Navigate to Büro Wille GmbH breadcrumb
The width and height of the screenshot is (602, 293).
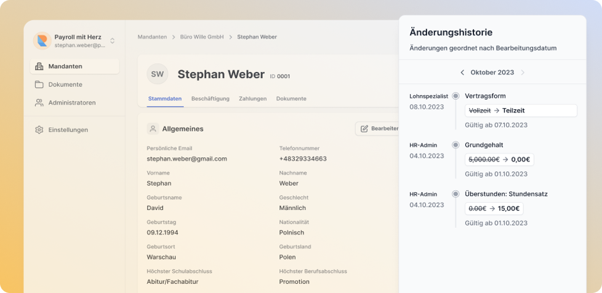point(202,37)
